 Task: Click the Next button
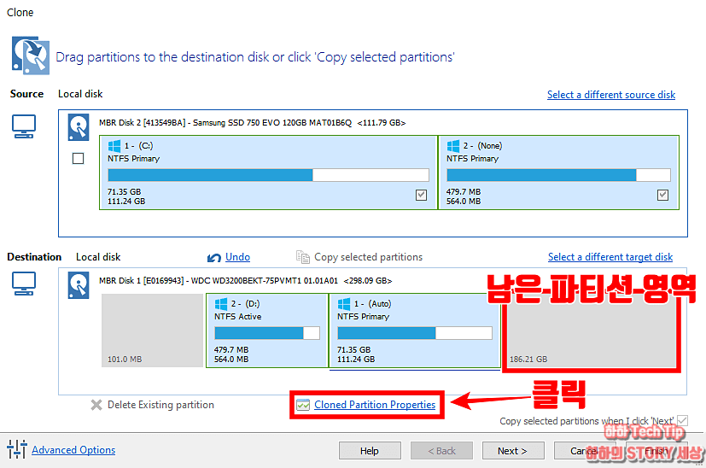513,450
